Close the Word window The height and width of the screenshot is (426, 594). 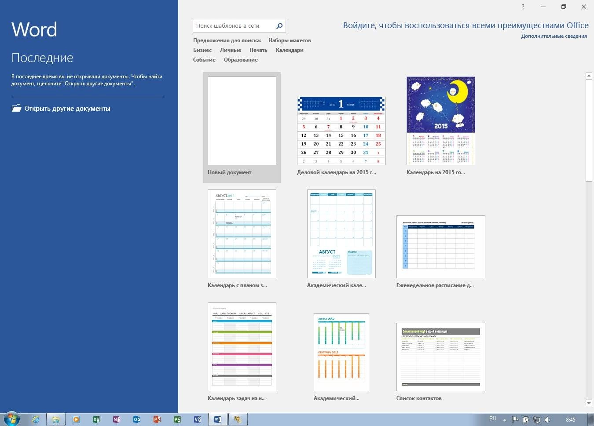(x=583, y=7)
